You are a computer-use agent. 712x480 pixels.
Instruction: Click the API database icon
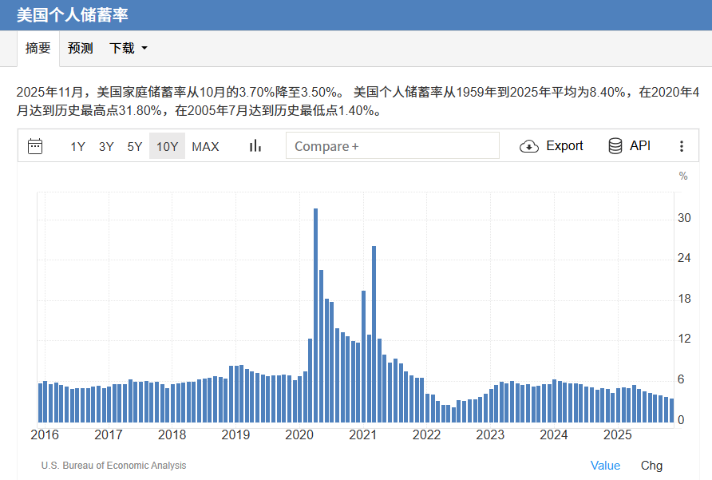pos(614,145)
